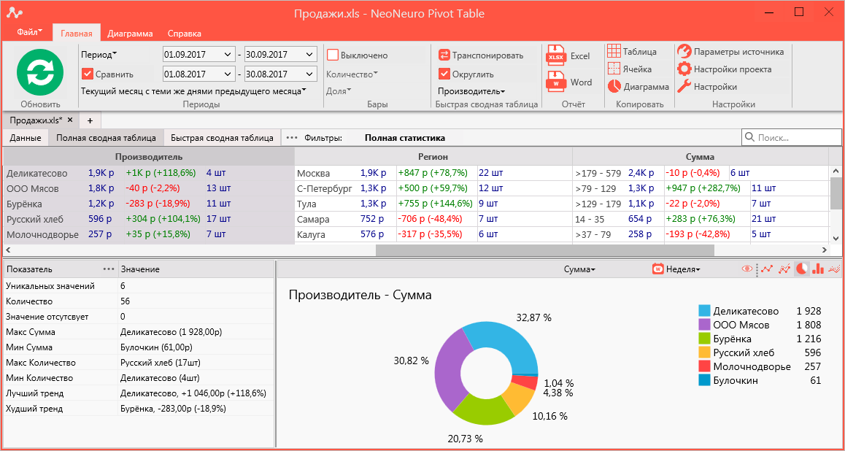Open the Быстрая сводная таблица tab
Viewport: 845px width, 451px height.
223,138
